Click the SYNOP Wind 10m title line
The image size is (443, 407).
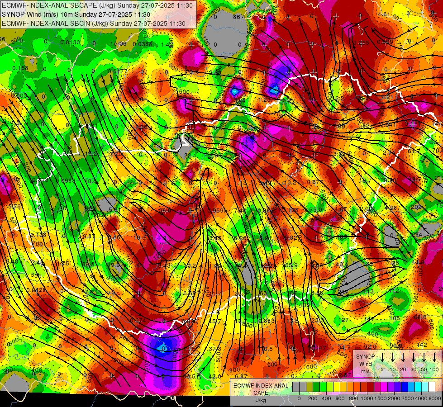click(76, 14)
